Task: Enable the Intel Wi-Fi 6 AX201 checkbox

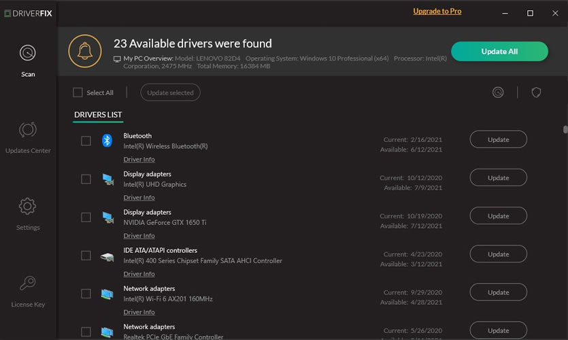Action: tap(86, 294)
